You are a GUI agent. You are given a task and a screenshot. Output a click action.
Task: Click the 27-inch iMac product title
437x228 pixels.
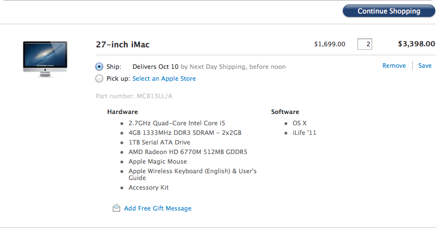pyautogui.click(x=123, y=44)
